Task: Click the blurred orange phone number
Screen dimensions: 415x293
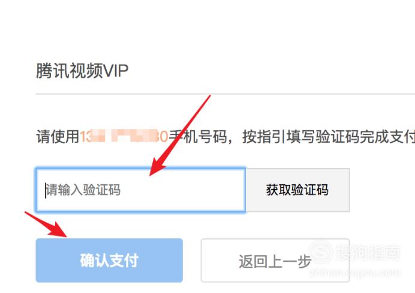Action: (x=124, y=137)
